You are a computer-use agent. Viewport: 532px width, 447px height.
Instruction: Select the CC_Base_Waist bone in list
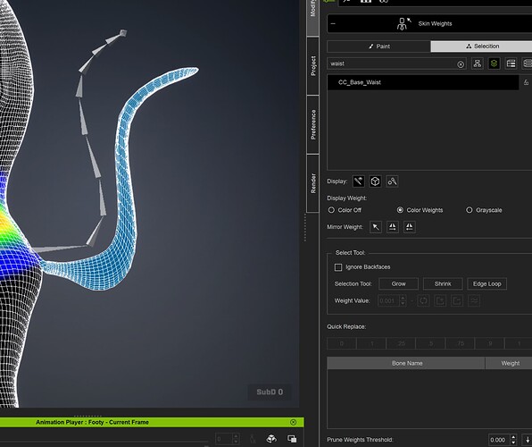point(423,82)
